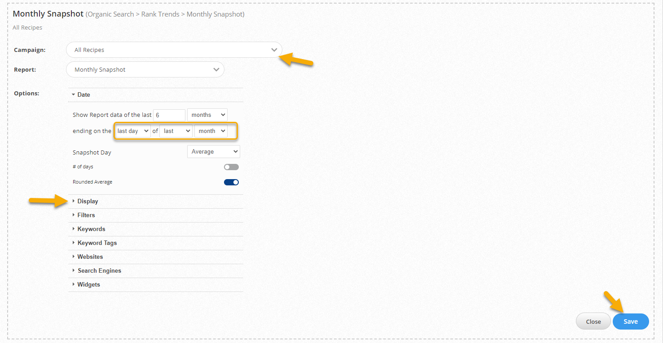Enable the # of days toggle

(x=231, y=167)
